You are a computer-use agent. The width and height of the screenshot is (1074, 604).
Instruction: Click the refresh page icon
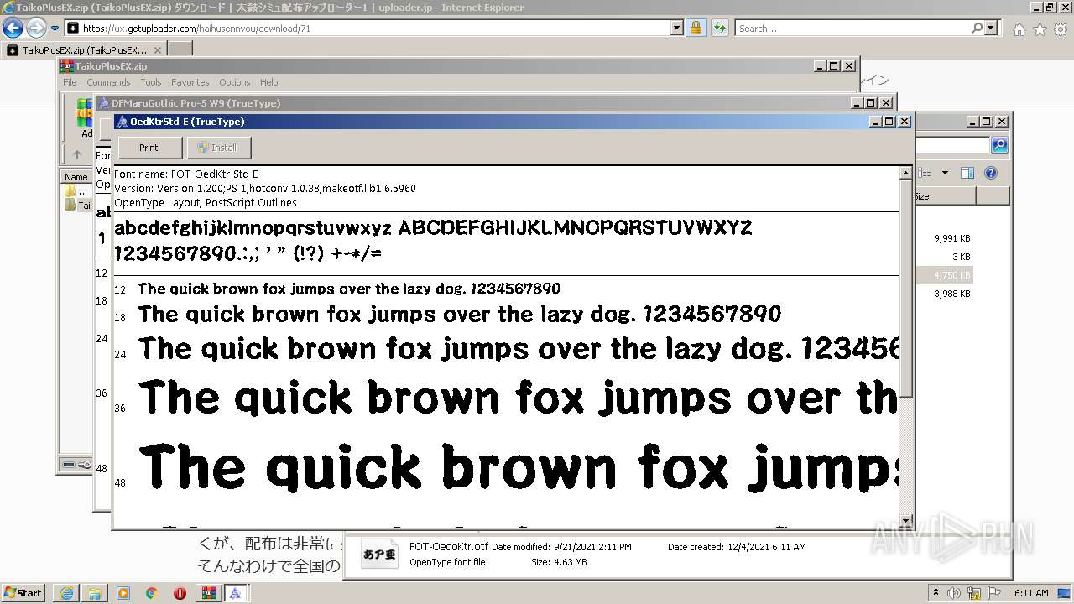719,28
